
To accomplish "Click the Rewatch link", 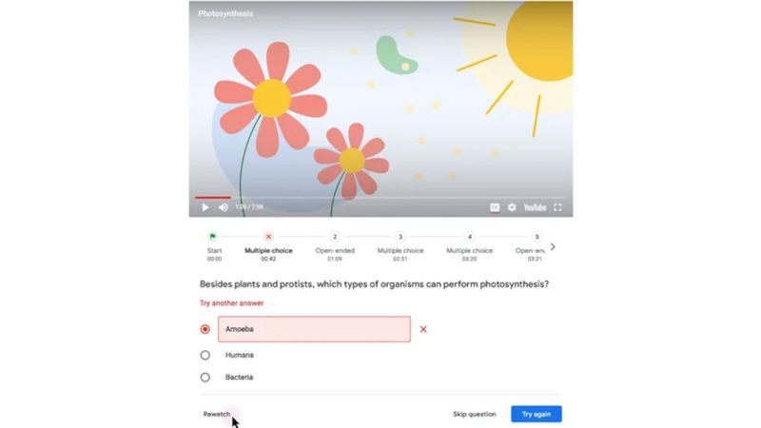I will point(217,414).
